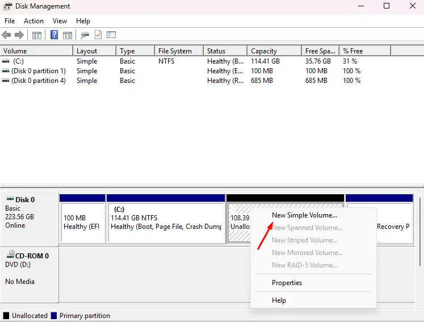Click the Connect/Refresh disk toolbar icon
424x322 pixels.
click(x=85, y=35)
